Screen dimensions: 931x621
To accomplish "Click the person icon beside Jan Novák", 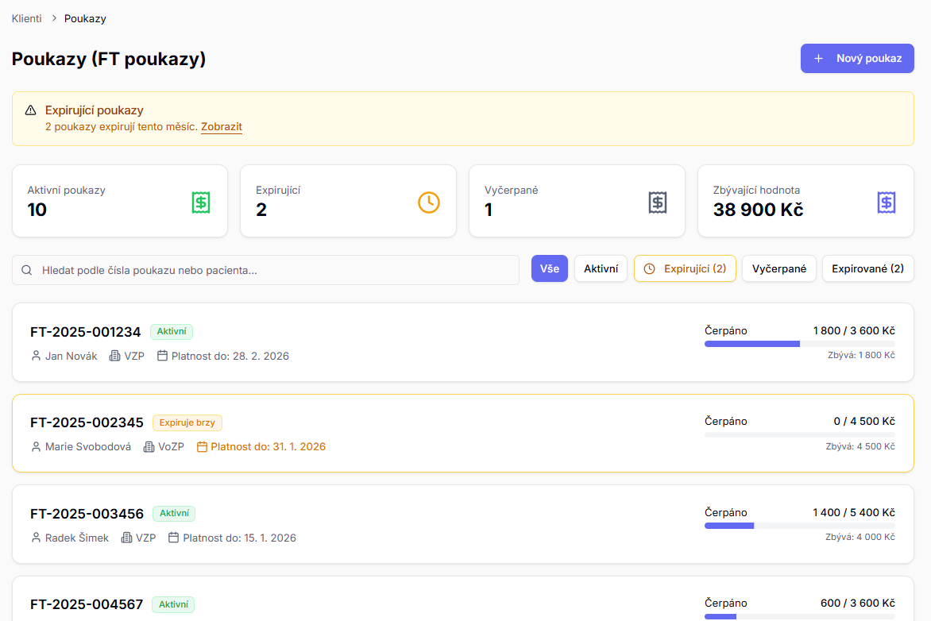I will pos(36,356).
